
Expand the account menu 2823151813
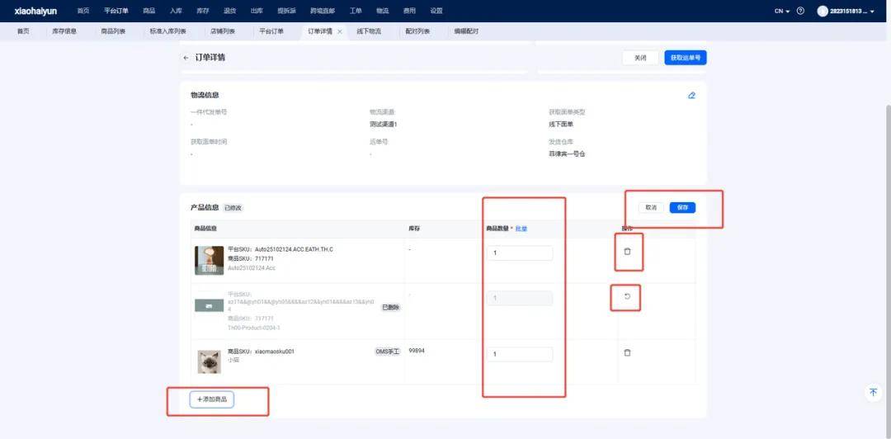(851, 11)
